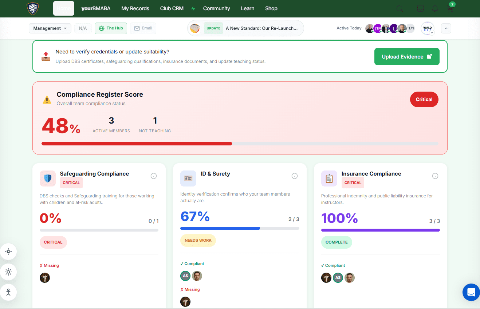
Task: Collapse the toolbar with the chevron-up button
Action: point(446,28)
